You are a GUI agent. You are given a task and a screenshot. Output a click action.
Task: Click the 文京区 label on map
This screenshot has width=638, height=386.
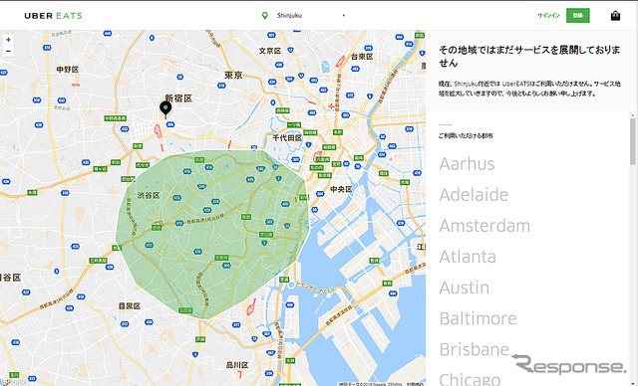click(270, 51)
